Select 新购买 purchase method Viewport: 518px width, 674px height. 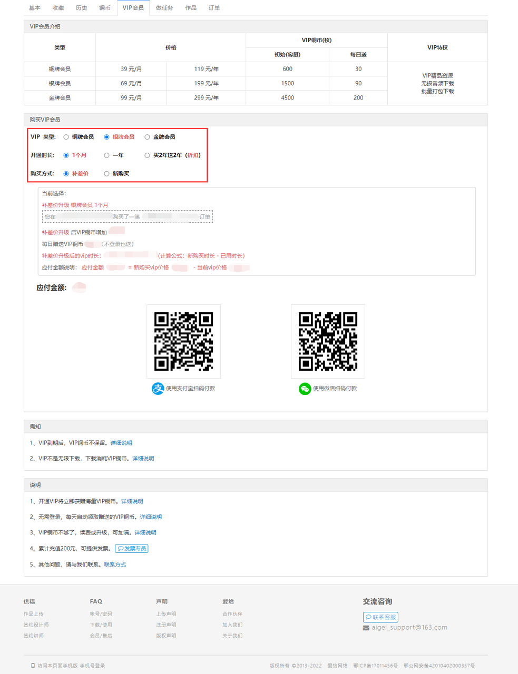coord(106,174)
